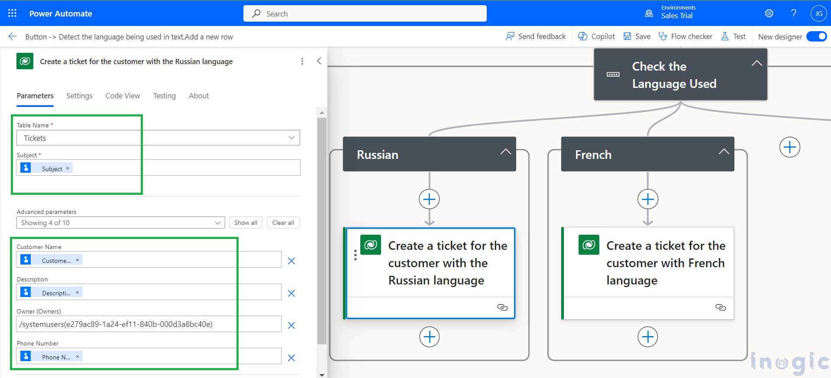Click the Clear all button
831x378 pixels.
pyautogui.click(x=283, y=223)
